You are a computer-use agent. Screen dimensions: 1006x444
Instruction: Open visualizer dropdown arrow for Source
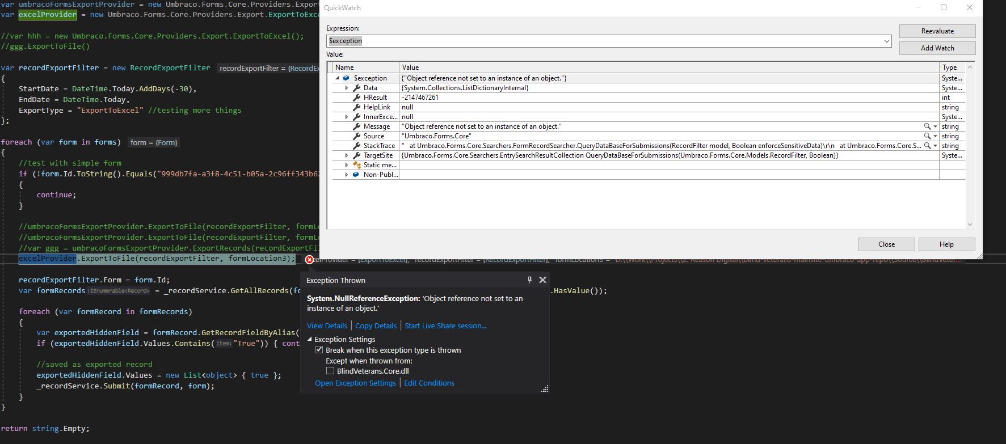click(x=935, y=136)
